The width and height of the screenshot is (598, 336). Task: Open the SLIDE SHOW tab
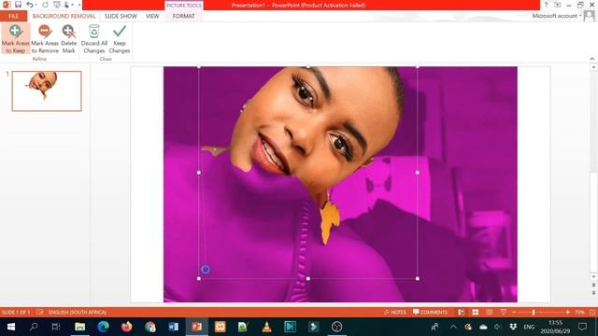[x=121, y=16]
